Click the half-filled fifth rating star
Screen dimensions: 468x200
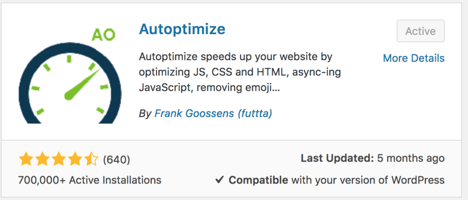coord(91,159)
